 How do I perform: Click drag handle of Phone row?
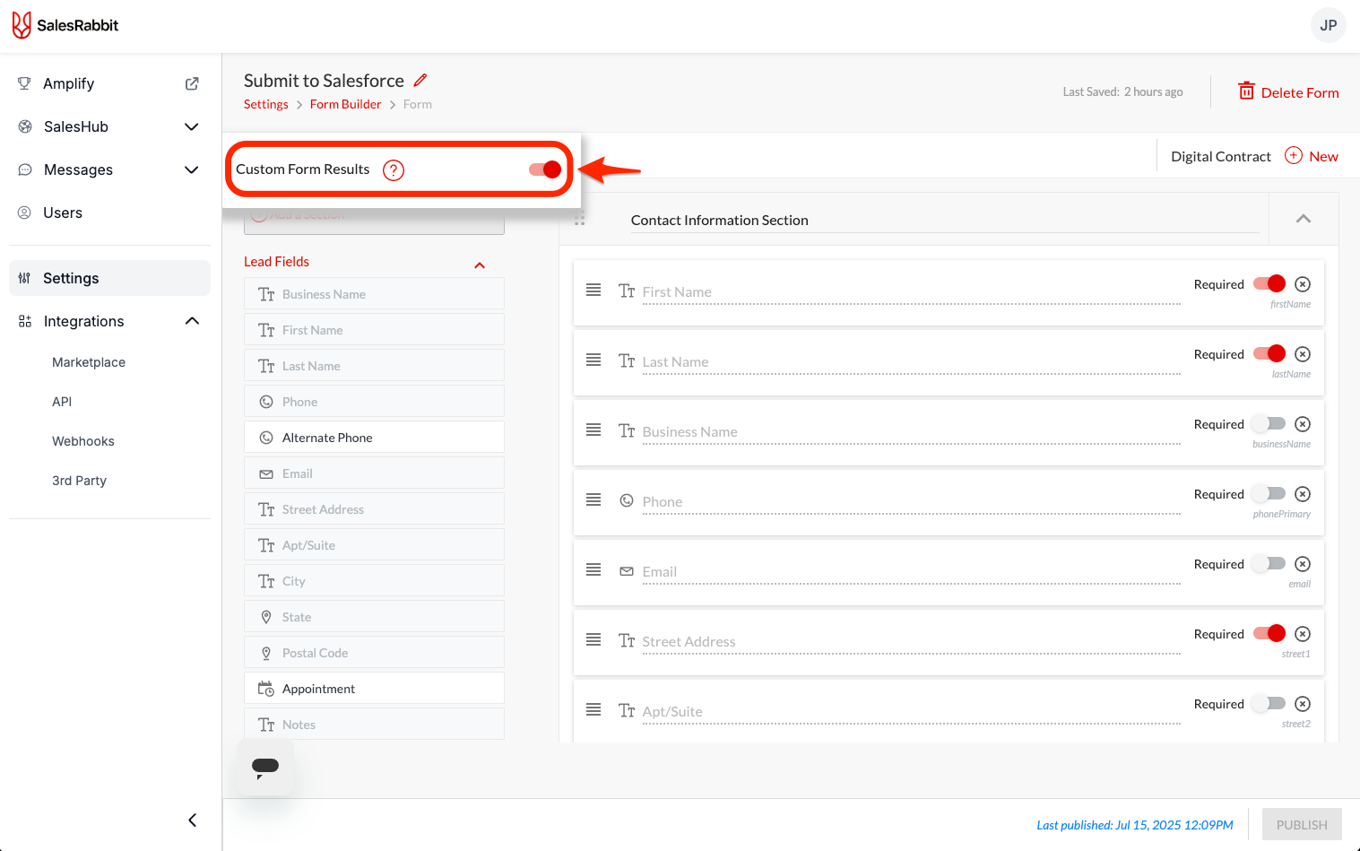click(x=593, y=499)
